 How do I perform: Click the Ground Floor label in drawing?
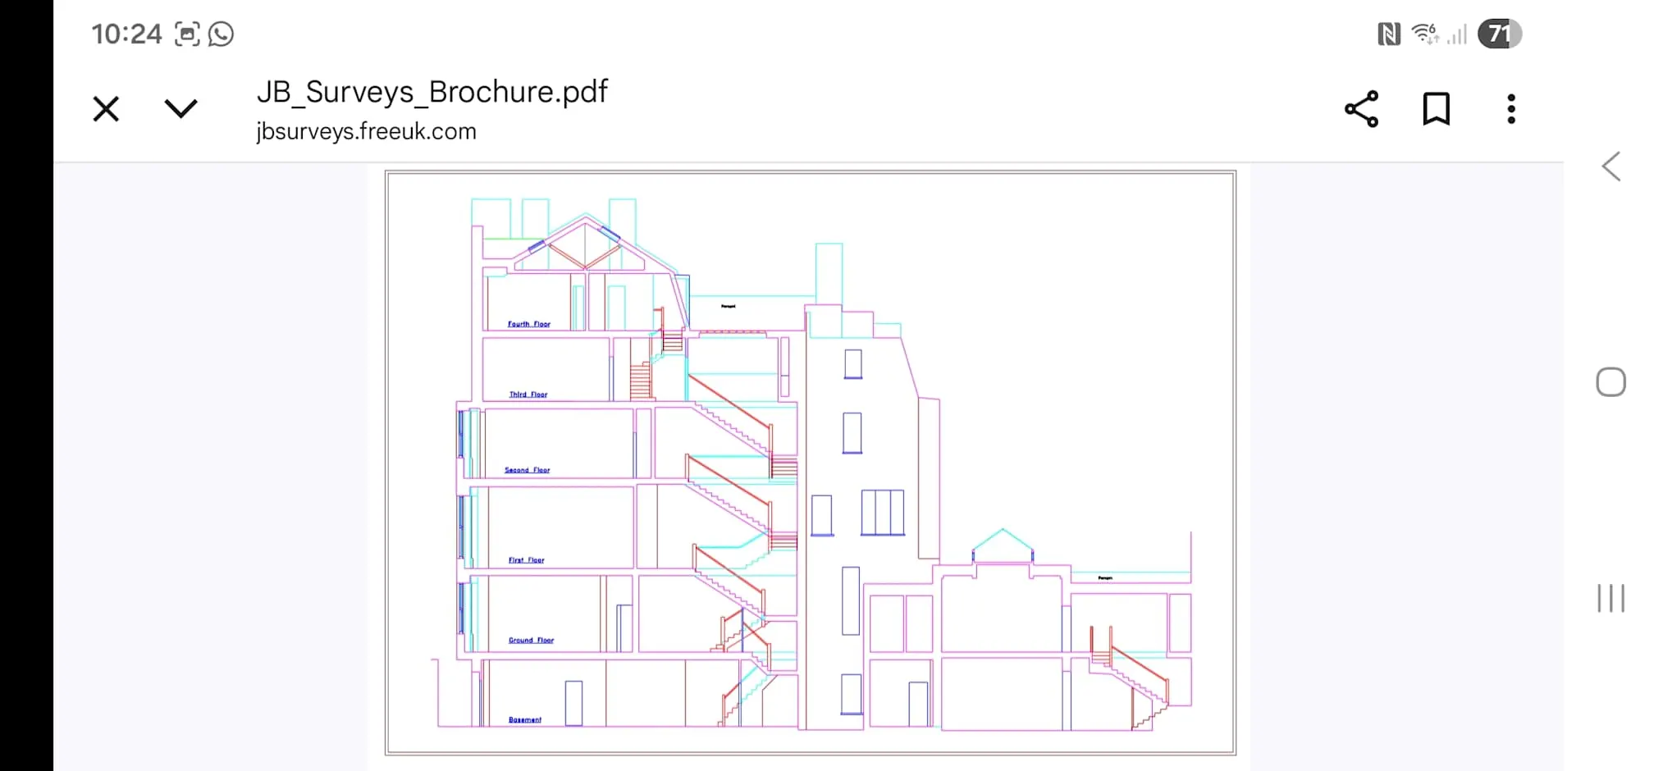(x=531, y=640)
